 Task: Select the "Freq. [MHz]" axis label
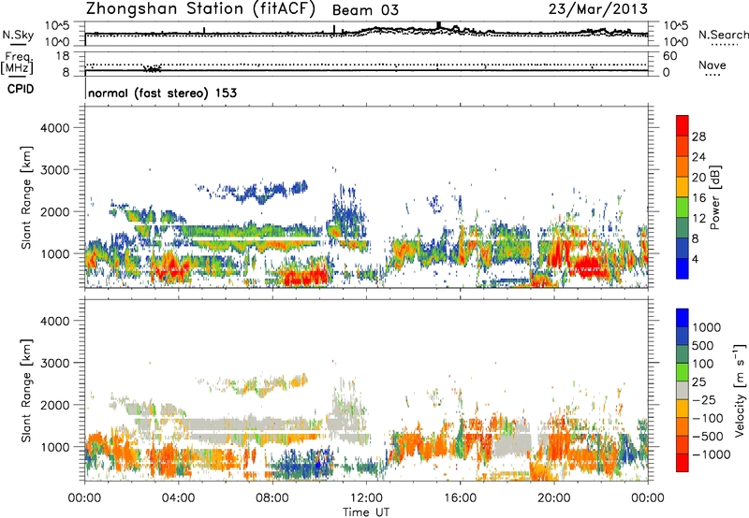tap(18, 64)
